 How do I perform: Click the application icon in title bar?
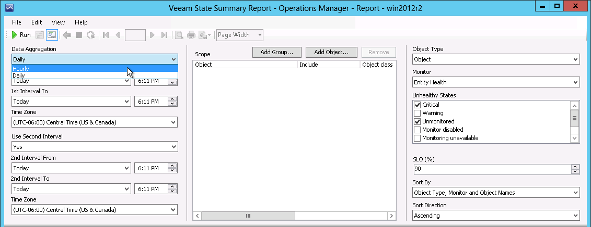coord(10,7)
